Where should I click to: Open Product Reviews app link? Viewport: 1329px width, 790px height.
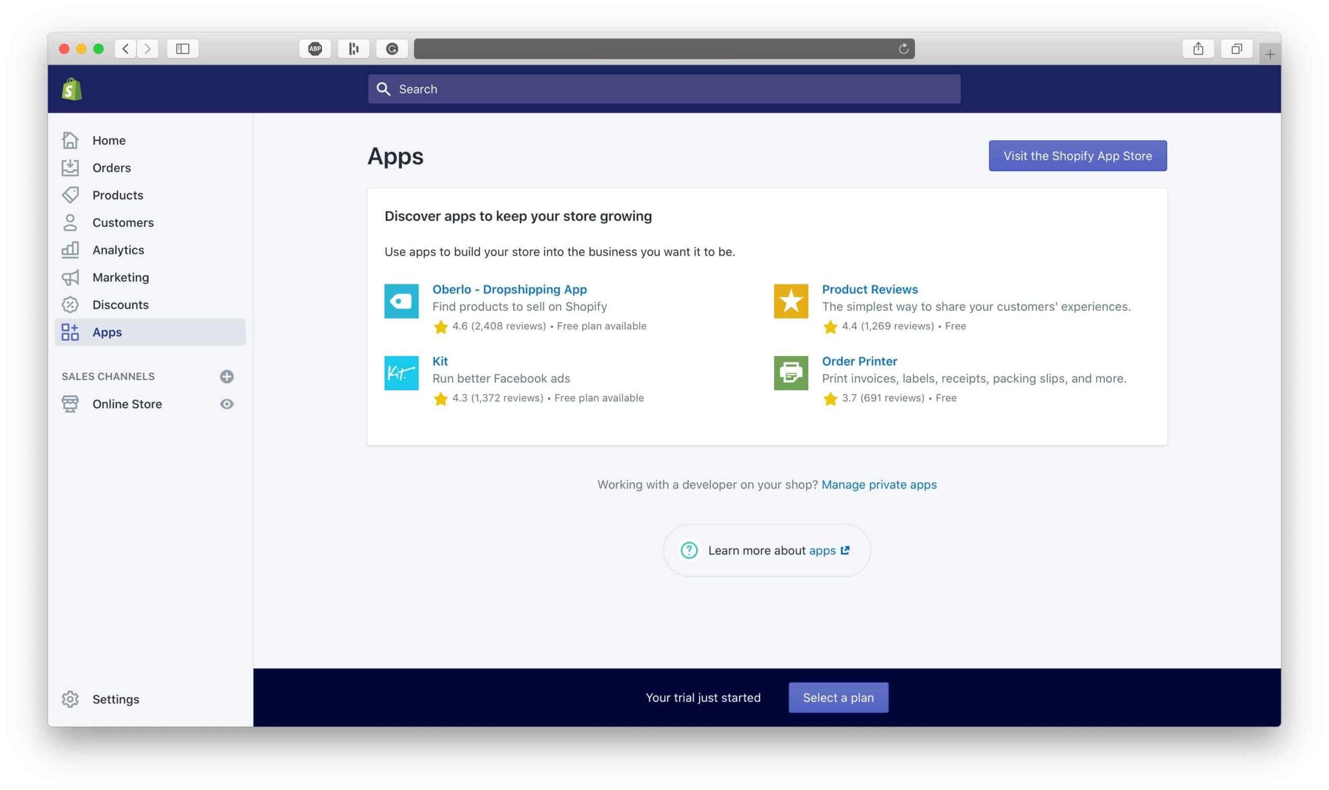pos(870,289)
